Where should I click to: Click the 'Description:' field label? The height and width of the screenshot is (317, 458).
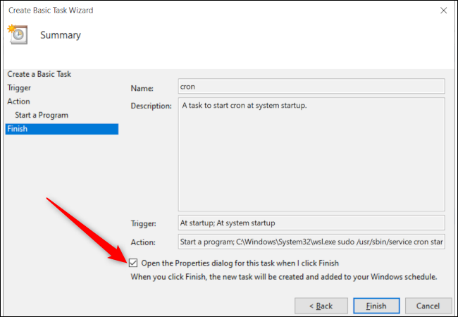point(151,106)
